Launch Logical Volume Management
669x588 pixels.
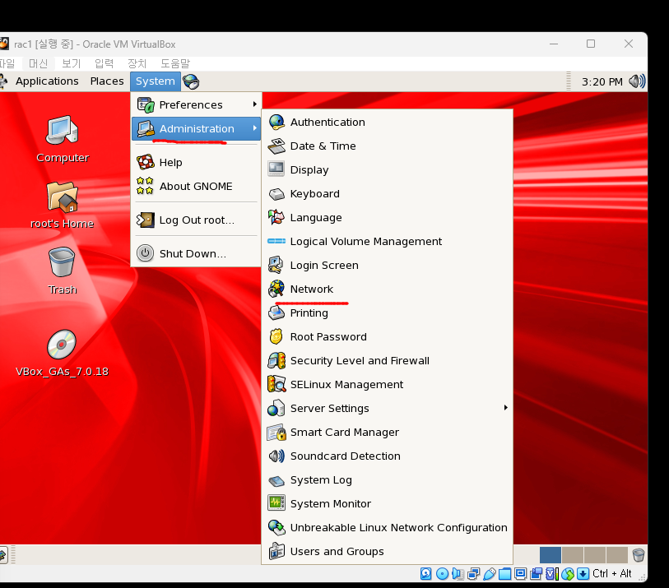click(387, 241)
